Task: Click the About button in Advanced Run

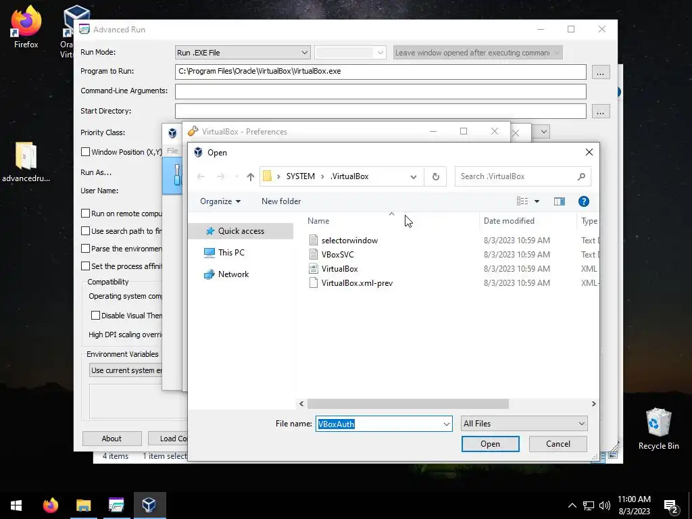Action: click(112, 439)
